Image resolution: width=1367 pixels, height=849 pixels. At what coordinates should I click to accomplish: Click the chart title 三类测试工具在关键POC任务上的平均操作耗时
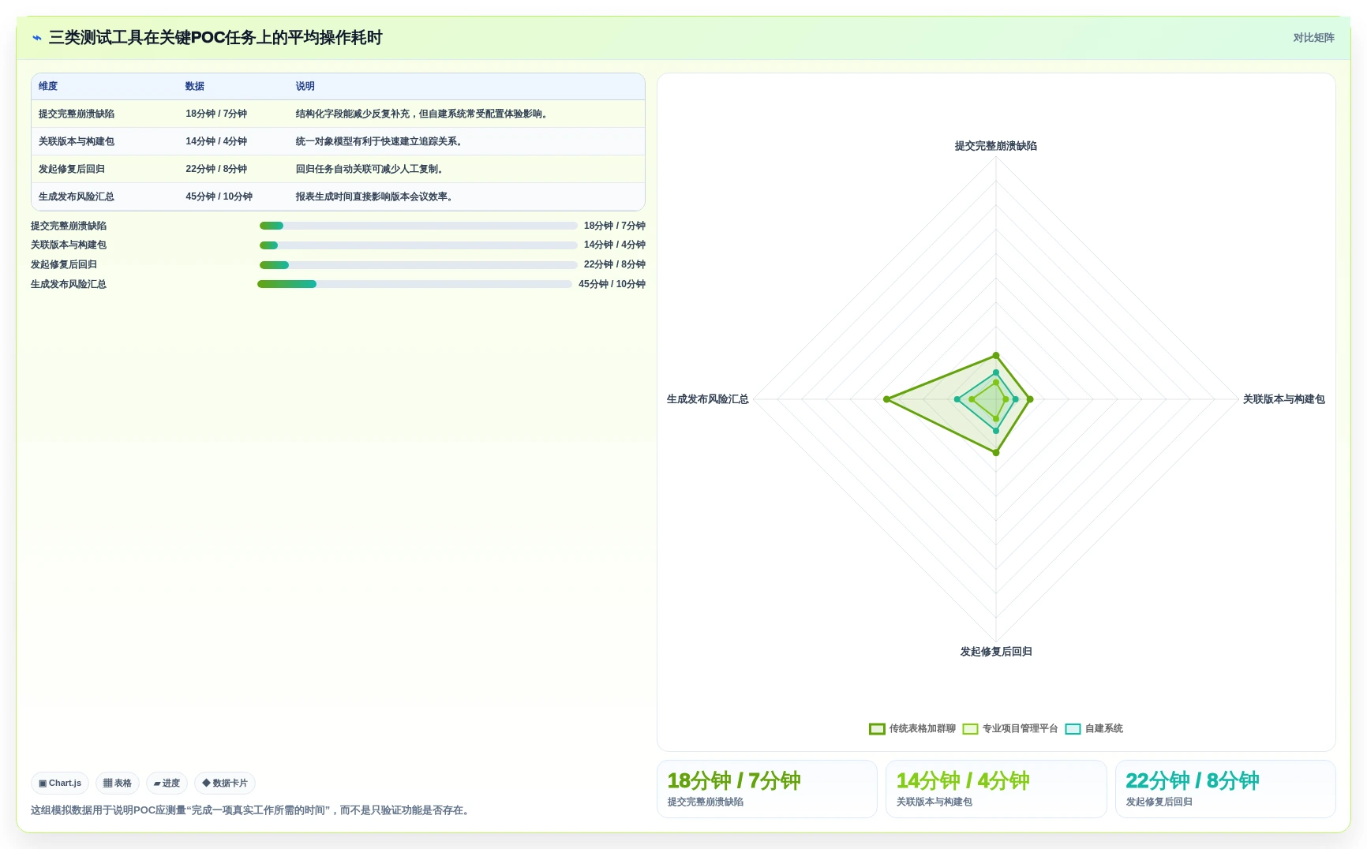[x=215, y=38]
